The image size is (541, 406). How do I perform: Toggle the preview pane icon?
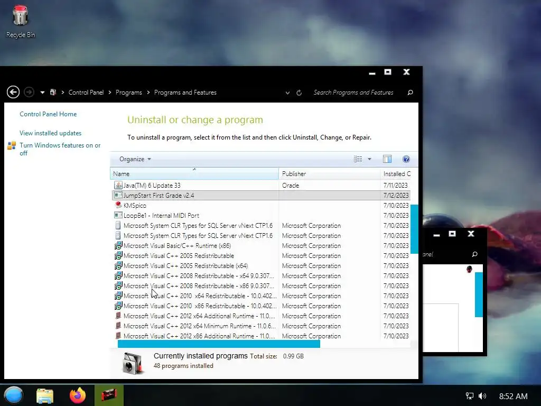pos(387,159)
